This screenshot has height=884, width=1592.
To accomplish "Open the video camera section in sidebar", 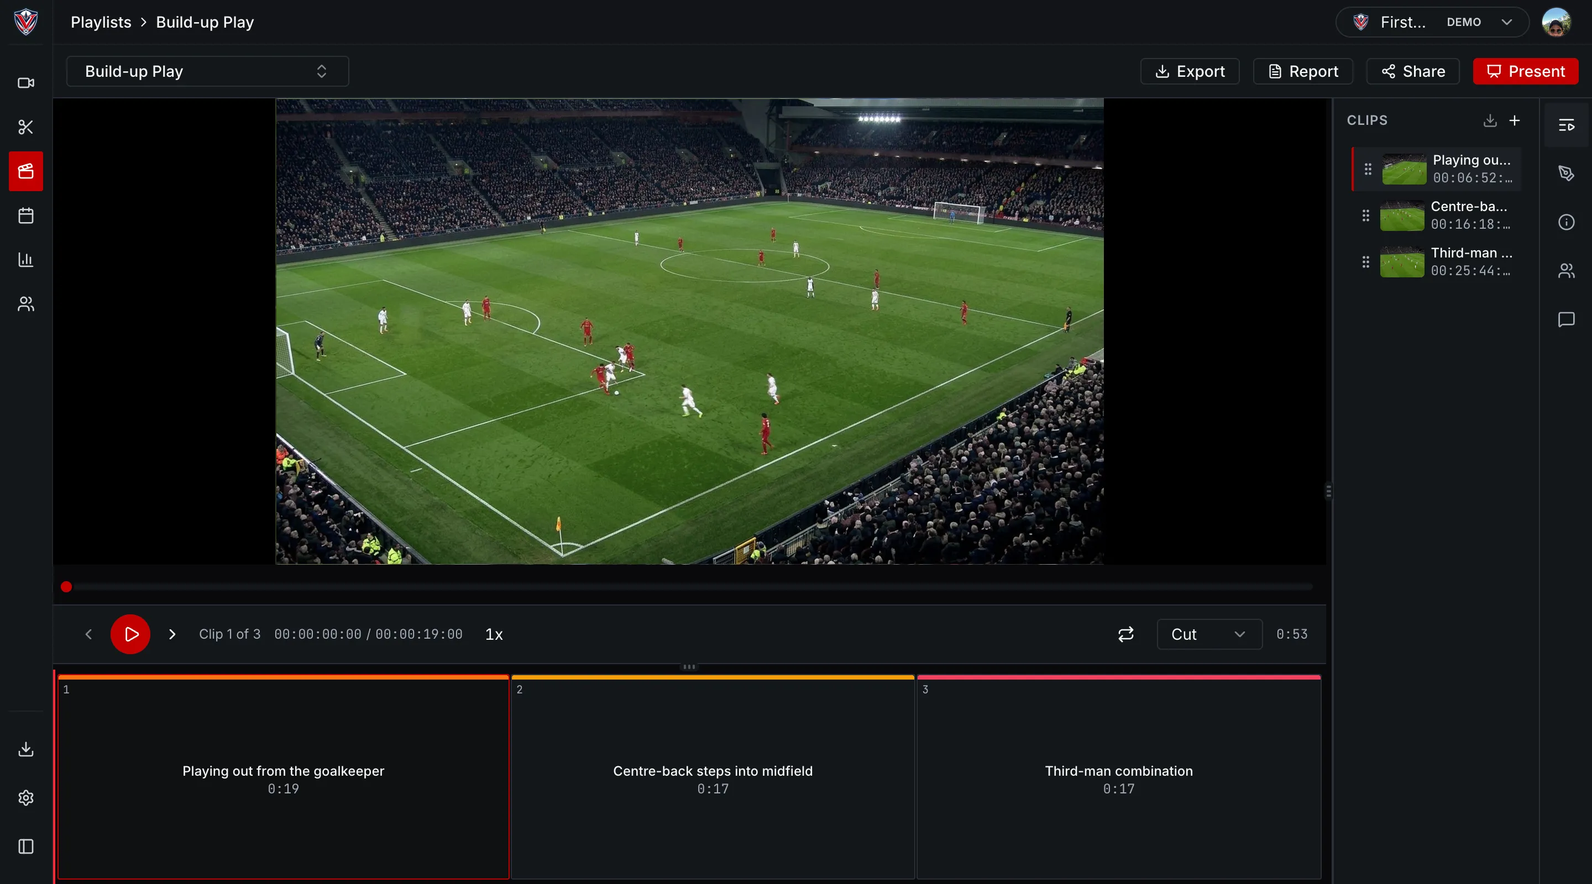I will point(25,83).
